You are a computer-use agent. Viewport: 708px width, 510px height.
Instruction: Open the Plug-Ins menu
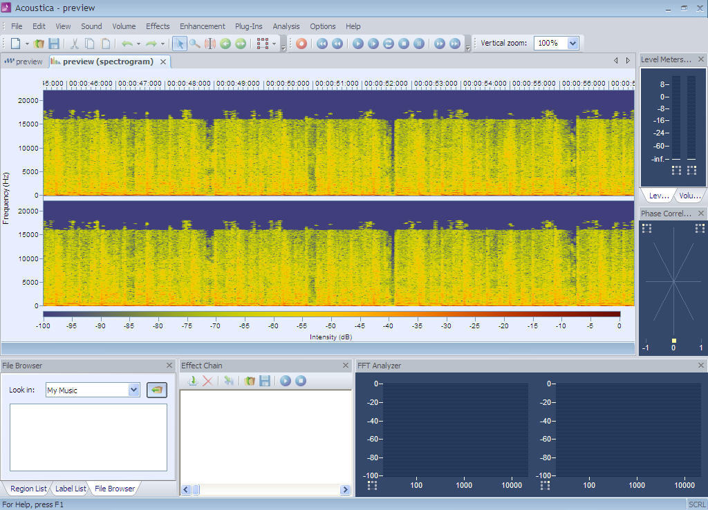click(x=248, y=26)
